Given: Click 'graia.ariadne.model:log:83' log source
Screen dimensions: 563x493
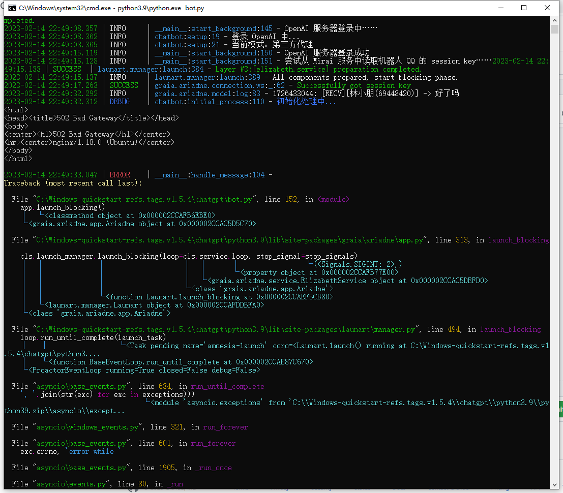Looking at the screenshot, I should 207,94.
